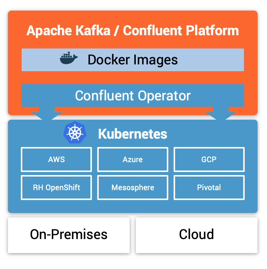Select the Mesosphere box
Screen dimensions: 267x269
[x=133, y=187]
